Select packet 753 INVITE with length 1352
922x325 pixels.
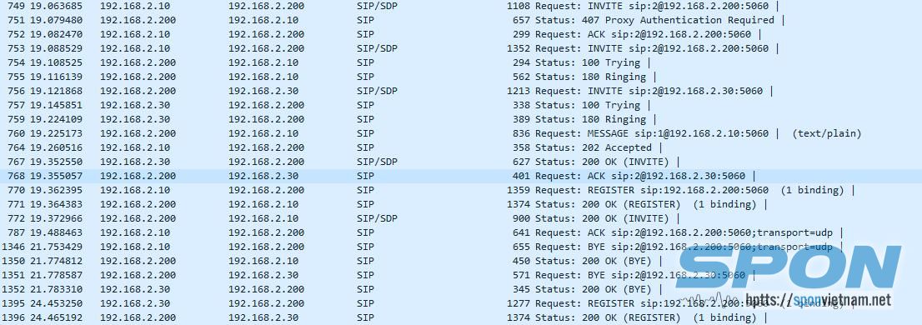click(461, 48)
